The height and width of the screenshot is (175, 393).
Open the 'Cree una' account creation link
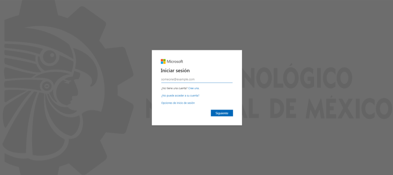tap(194, 88)
